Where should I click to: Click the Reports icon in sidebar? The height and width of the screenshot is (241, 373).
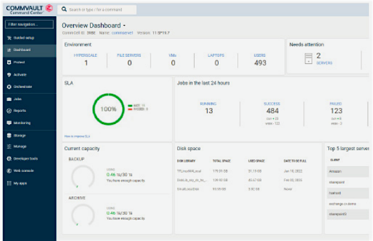click(9, 110)
